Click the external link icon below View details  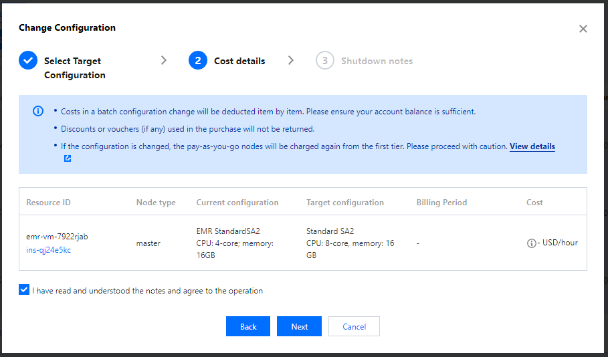pos(68,159)
